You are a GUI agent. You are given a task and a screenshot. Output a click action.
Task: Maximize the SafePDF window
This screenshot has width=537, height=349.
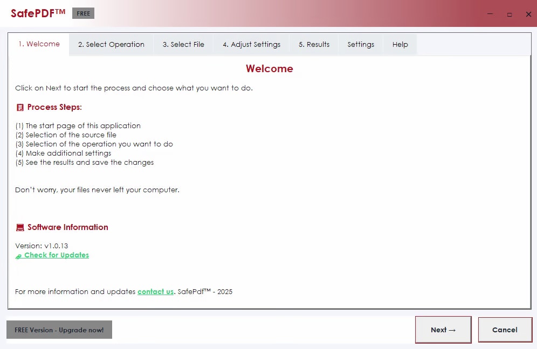coord(510,15)
